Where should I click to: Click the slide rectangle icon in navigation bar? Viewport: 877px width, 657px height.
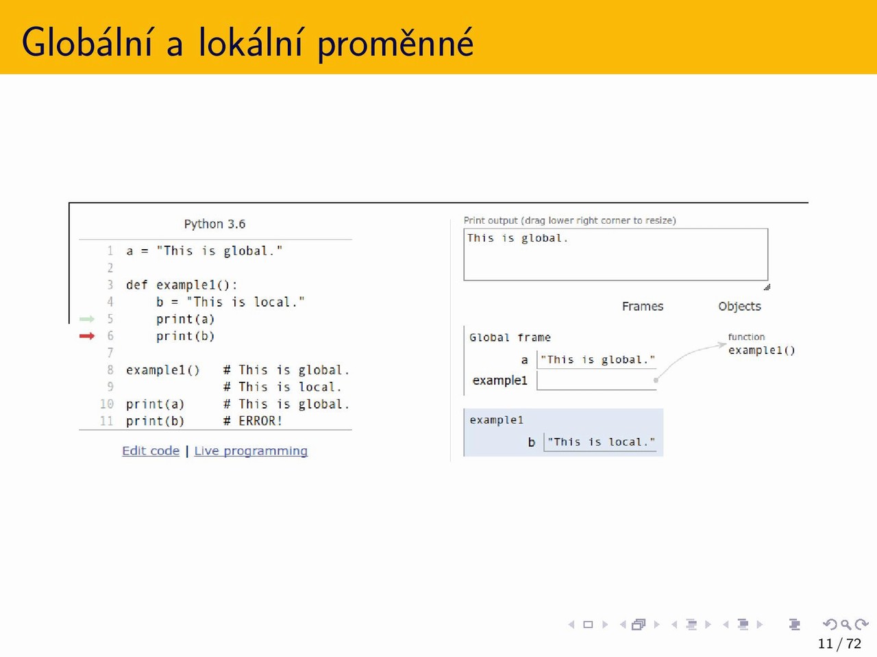tap(588, 624)
